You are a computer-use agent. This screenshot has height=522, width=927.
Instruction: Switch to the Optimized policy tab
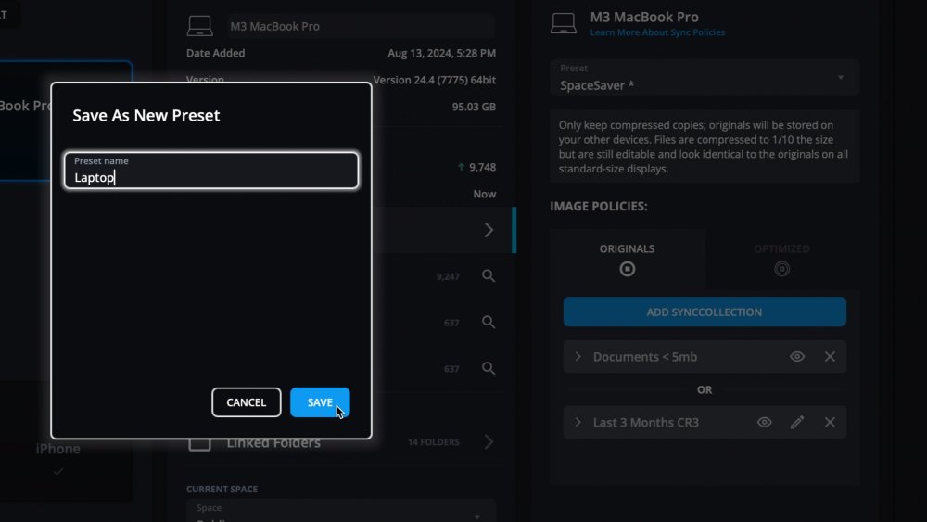pyautogui.click(x=781, y=260)
